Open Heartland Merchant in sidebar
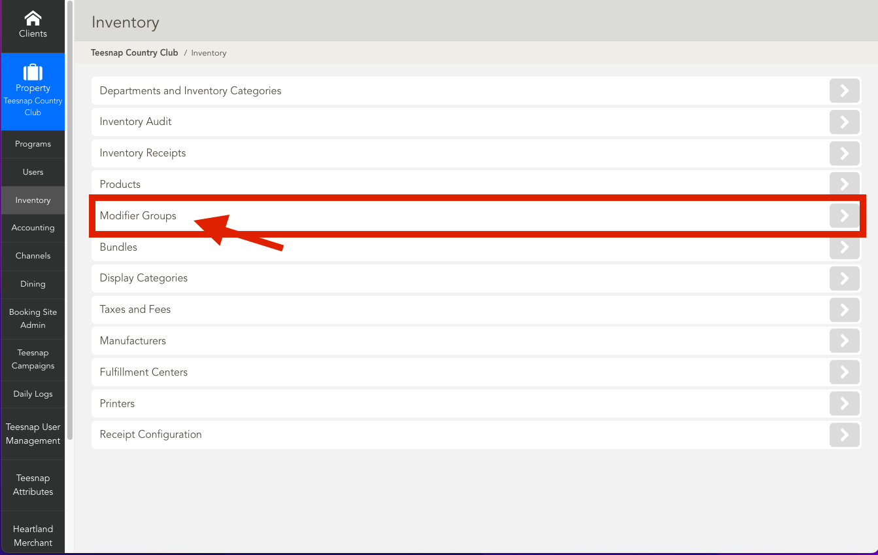The width and height of the screenshot is (878, 555). pyautogui.click(x=33, y=535)
